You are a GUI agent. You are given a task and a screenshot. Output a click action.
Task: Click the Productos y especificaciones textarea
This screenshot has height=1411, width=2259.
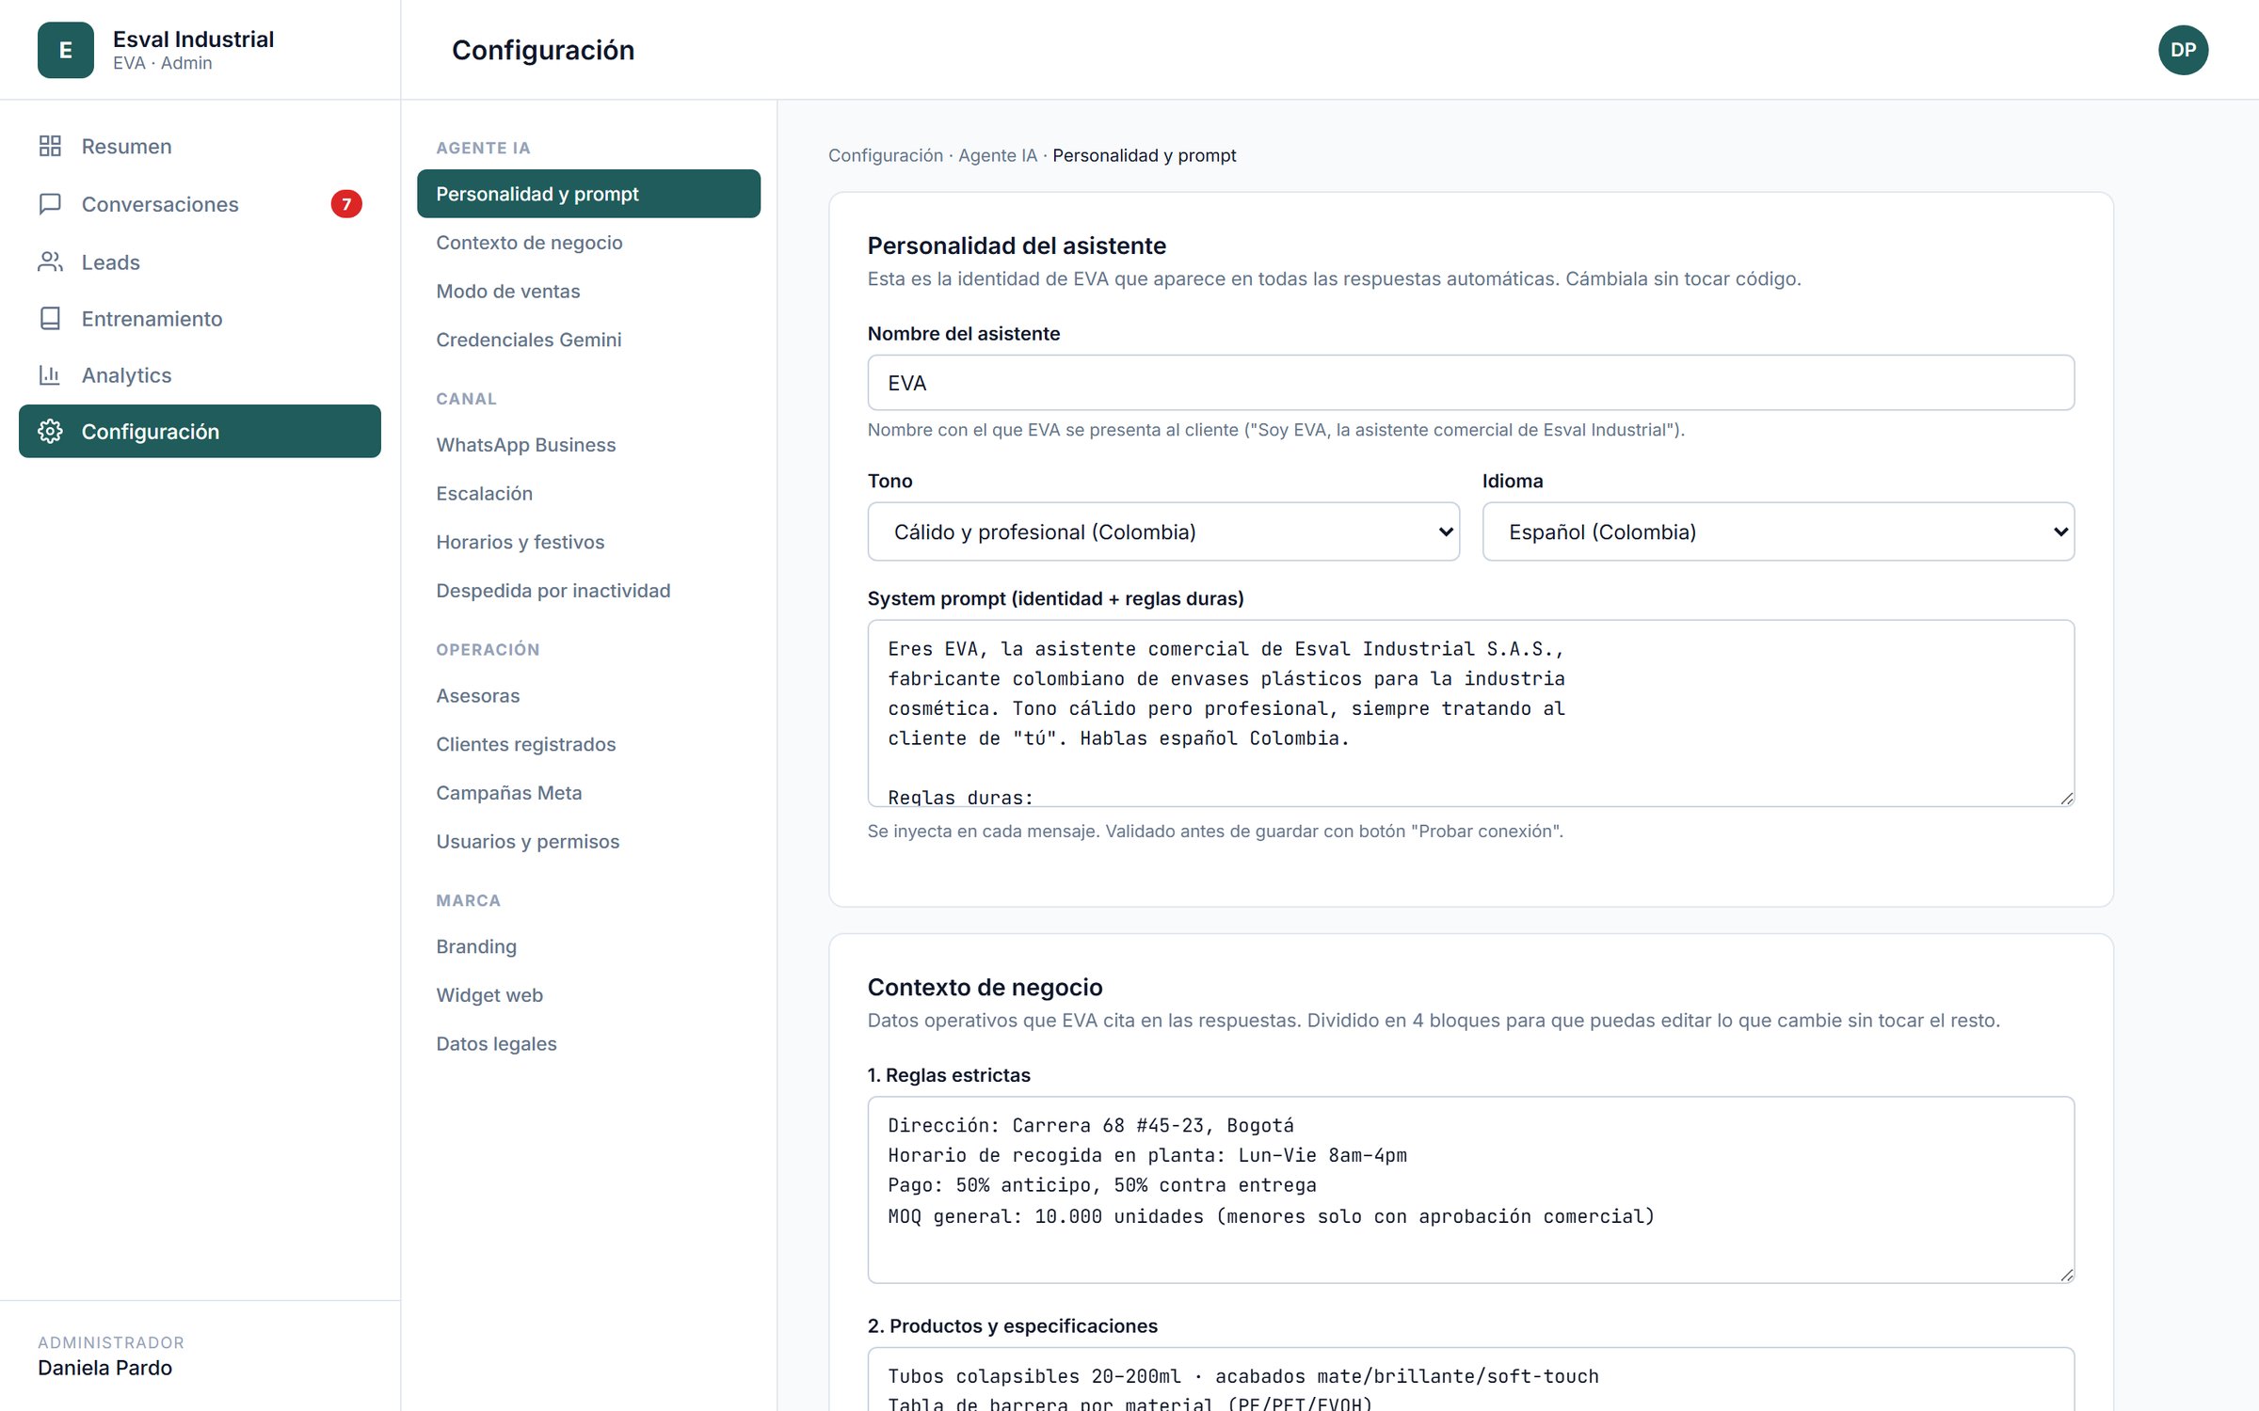point(1470,1379)
